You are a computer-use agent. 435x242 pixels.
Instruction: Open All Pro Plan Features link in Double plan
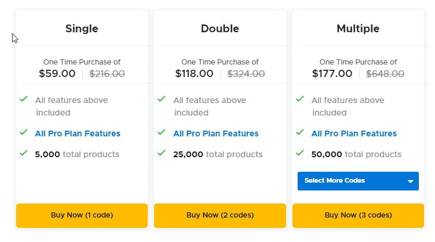(x=215, y=134)
